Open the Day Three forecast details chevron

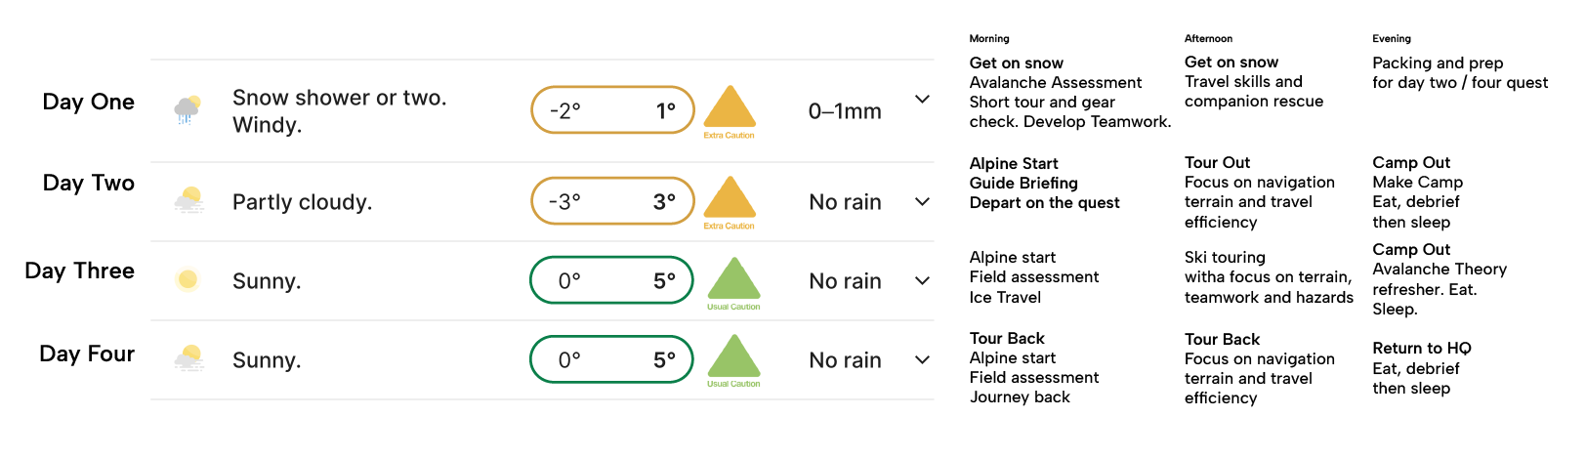point(922,281)
